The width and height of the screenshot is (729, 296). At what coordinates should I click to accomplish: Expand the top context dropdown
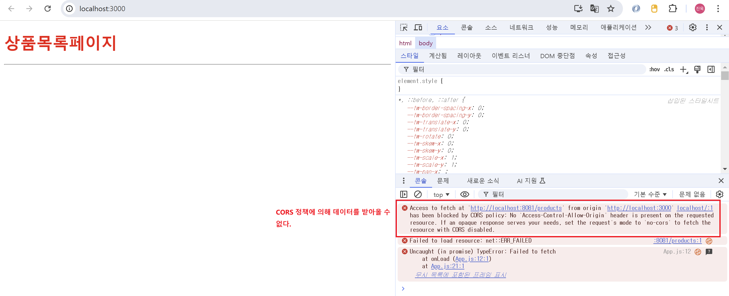coord(441,195)
